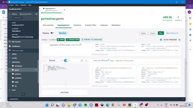This screenshot has width=193, height=108.
Task: Open the Learn more link
Action: pos(76,45)
